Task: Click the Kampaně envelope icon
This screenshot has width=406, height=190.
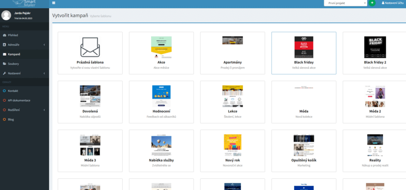Action: (5, 54)
